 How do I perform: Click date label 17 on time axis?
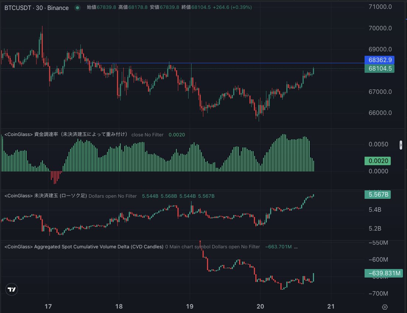48,306
